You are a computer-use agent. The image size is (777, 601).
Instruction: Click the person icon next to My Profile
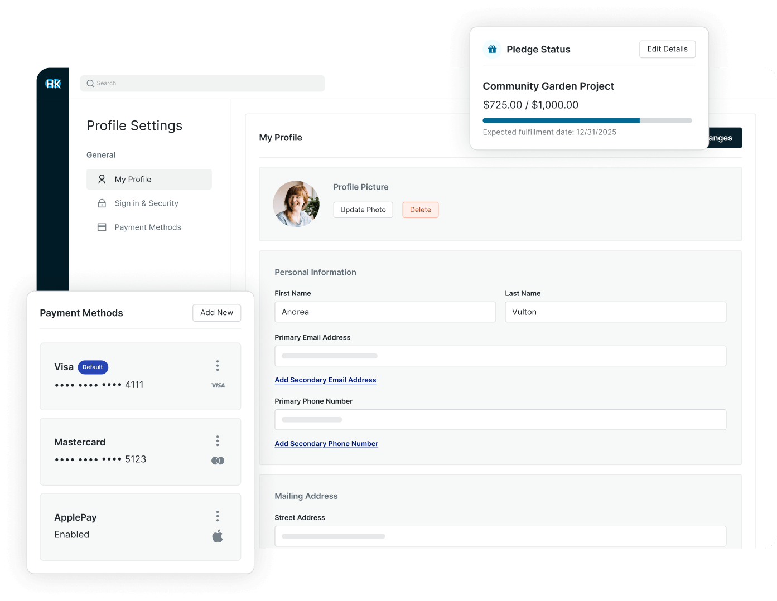click(102, 179)
